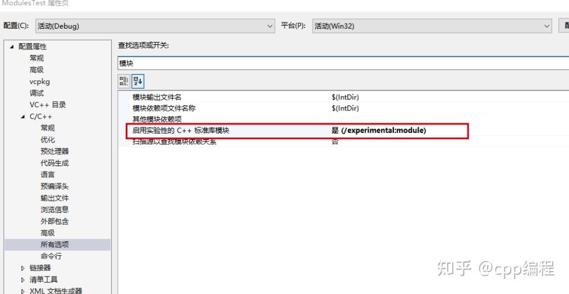The height and width of the screenshot is (294, 569).
Task: Click the C/C++ tree item label
Action: (41, 117)
